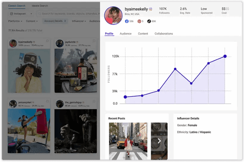244x162 pixels.
Task: Click the Brox, NY, USA location text
Action: click(132, 14)
